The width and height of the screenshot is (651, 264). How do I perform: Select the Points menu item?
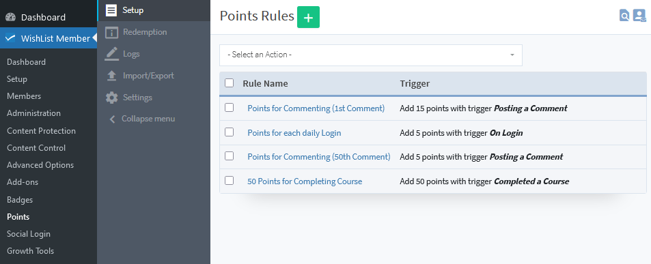pyautogui.click(x=18, y=217)
